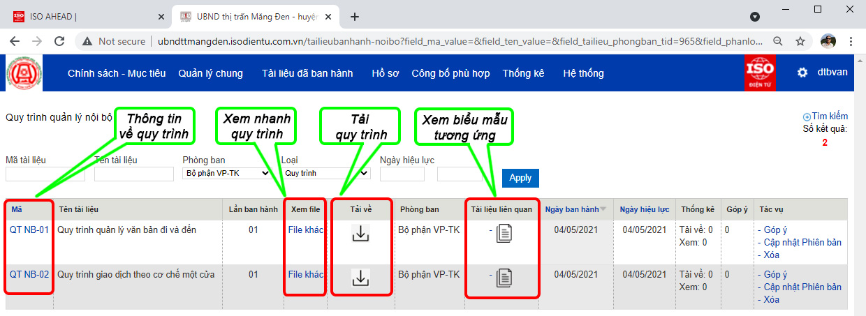This screenshot has width=866, height=316.
Task: Open the QT NB-01 document code link
Action: click(x=29, y=230)
